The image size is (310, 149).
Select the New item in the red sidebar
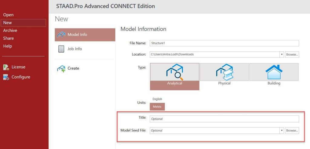[23, 23]
